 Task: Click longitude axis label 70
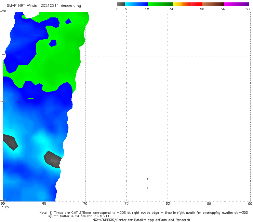click(85, 204)
